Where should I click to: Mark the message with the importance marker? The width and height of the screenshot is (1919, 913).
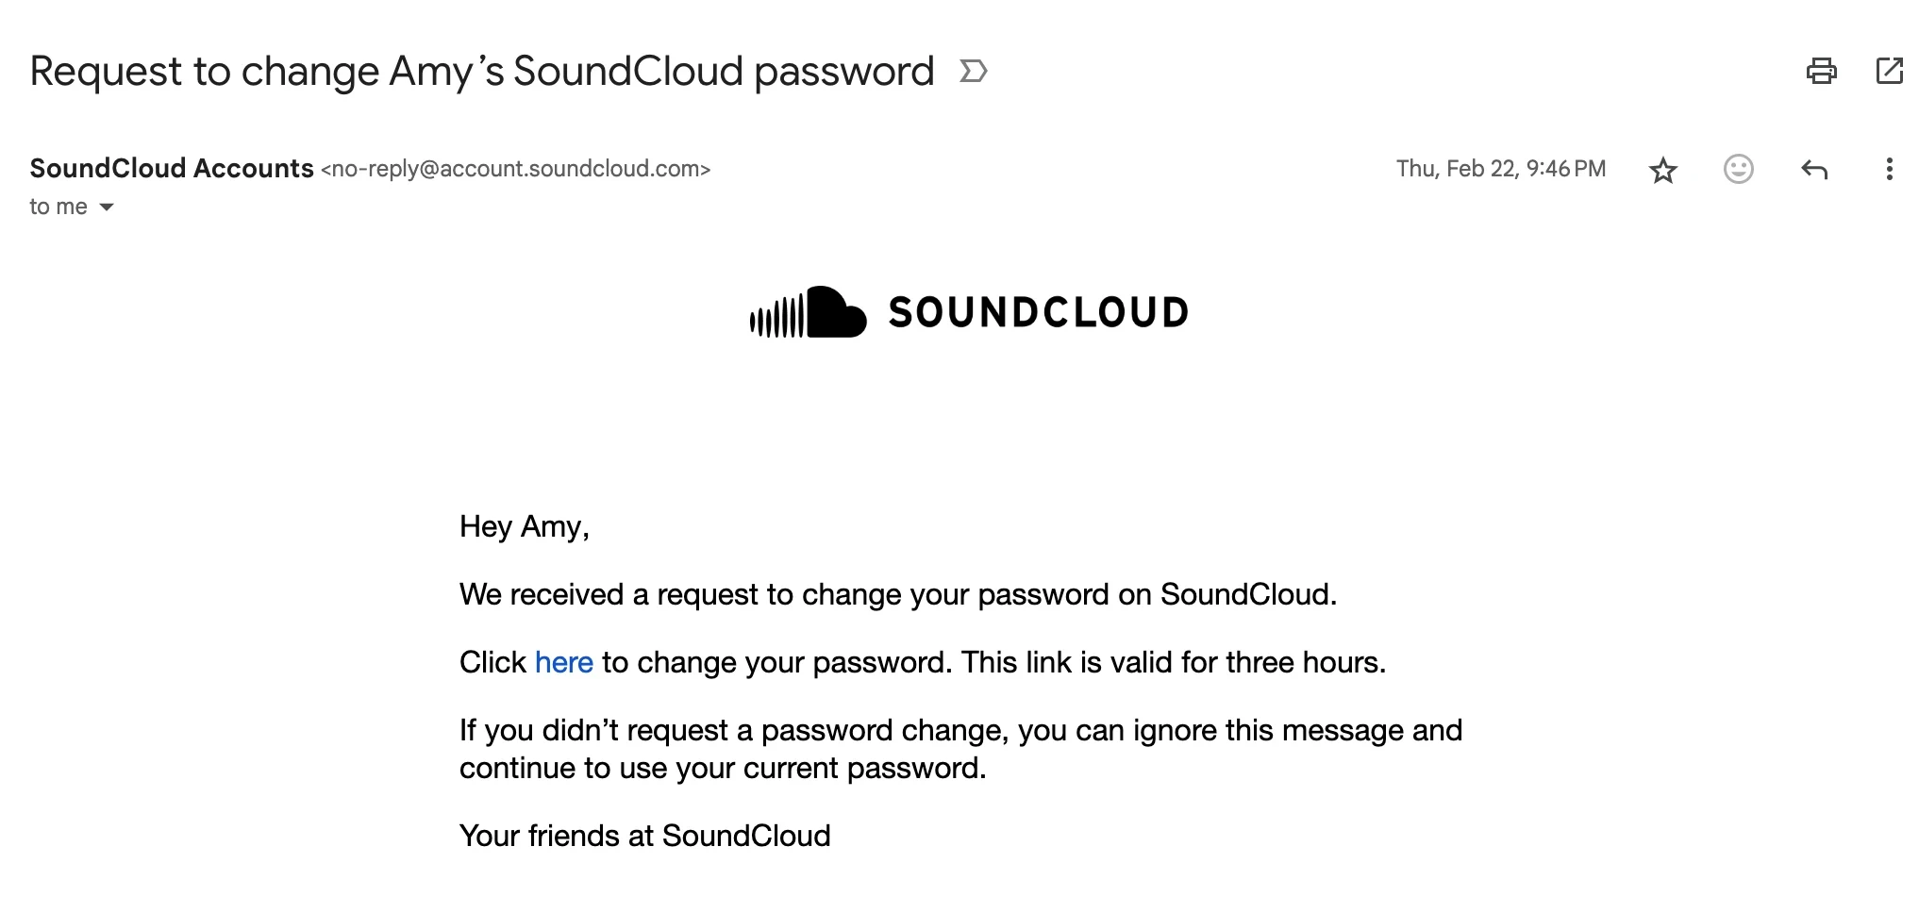(x=973, y=72)
